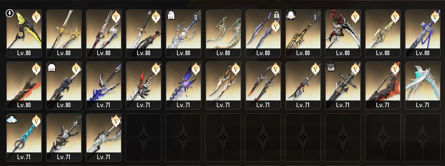The height and width of the screenshot is (166, 445).
Task: Select the orange-black Lv.80 broadblade
Action: point(24,85)
